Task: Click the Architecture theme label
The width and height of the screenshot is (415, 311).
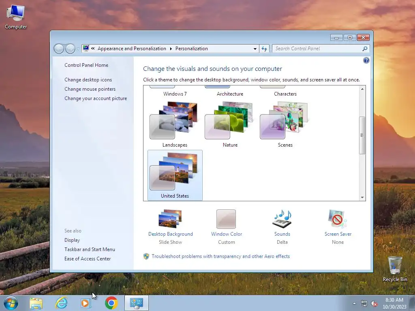Action: coord(230,94)
